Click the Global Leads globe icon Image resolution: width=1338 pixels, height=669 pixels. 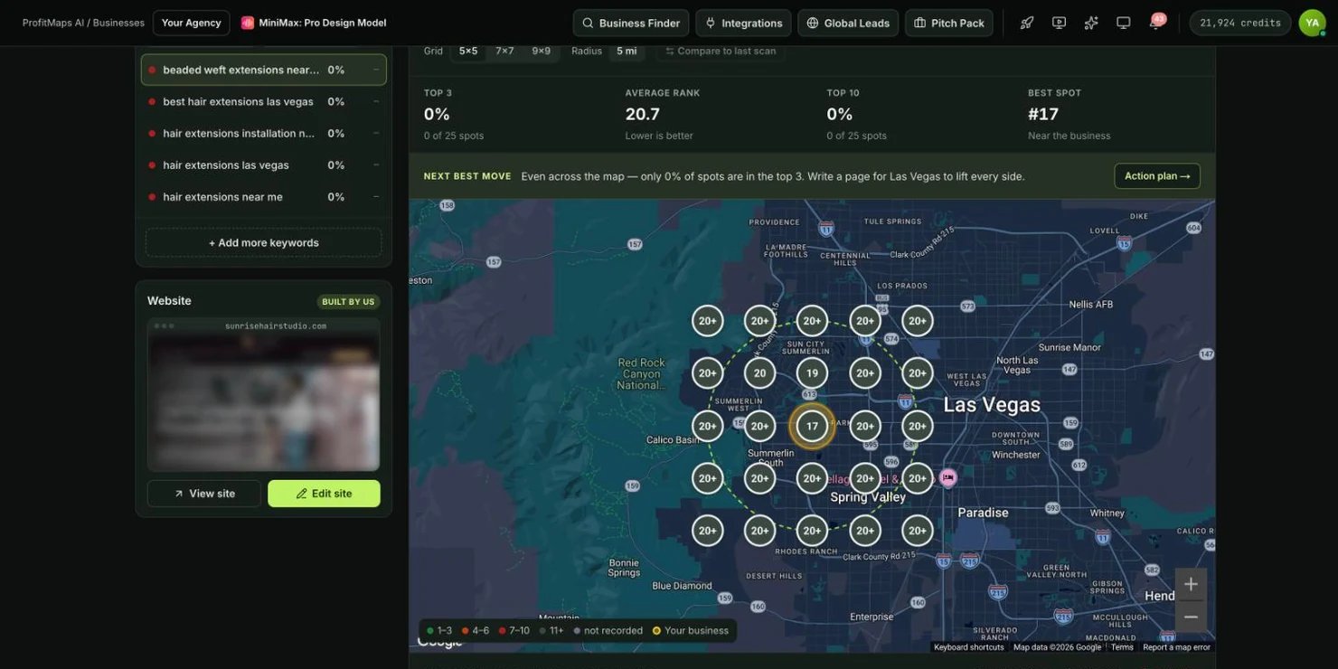813,23
